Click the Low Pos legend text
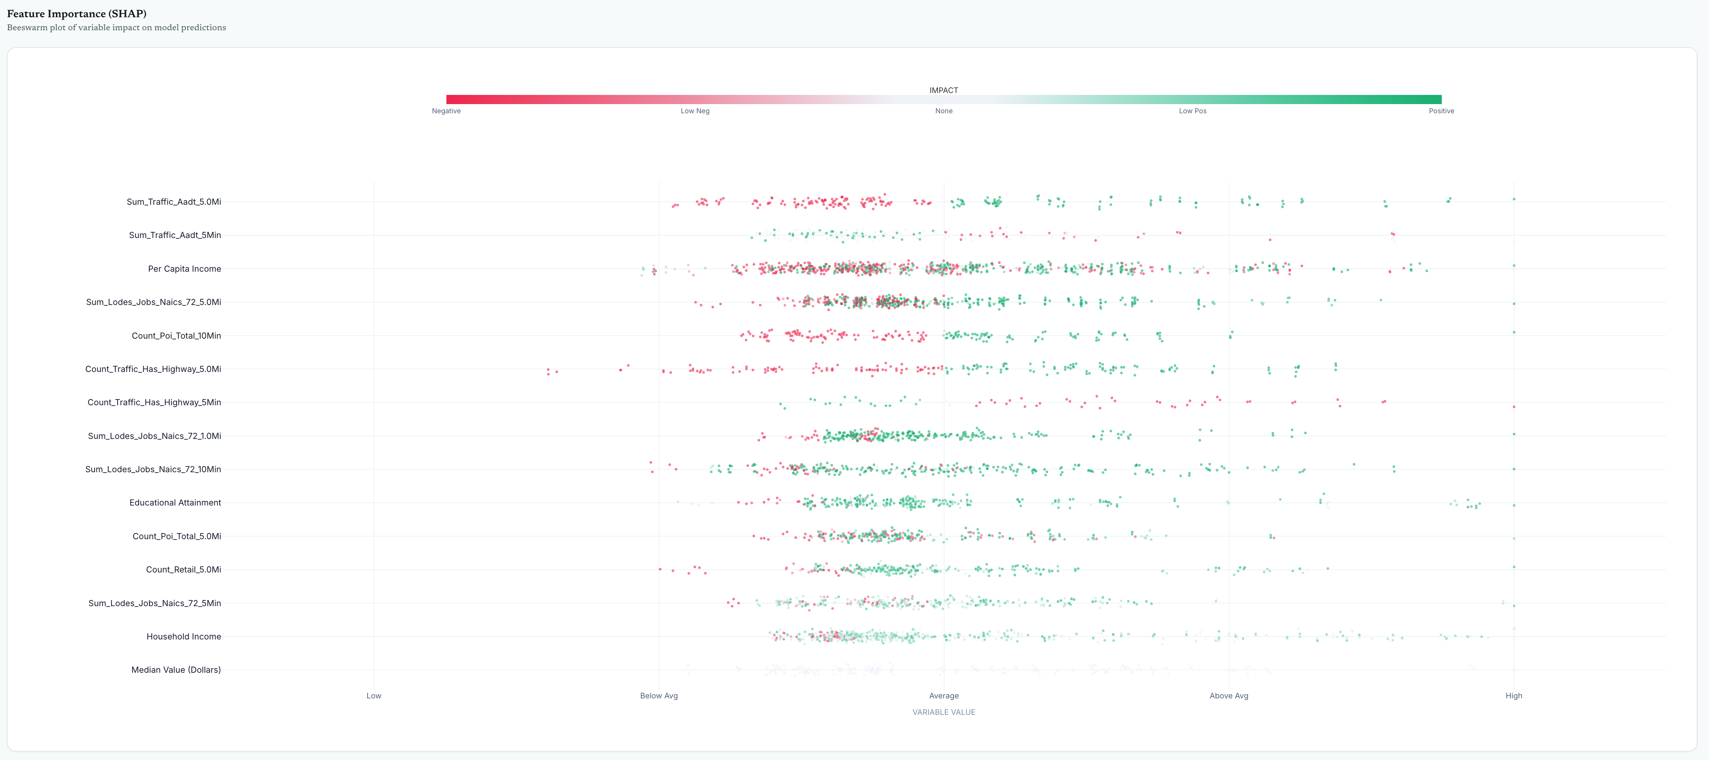Screen dimensions: 1709x760 pos(1192,111)
